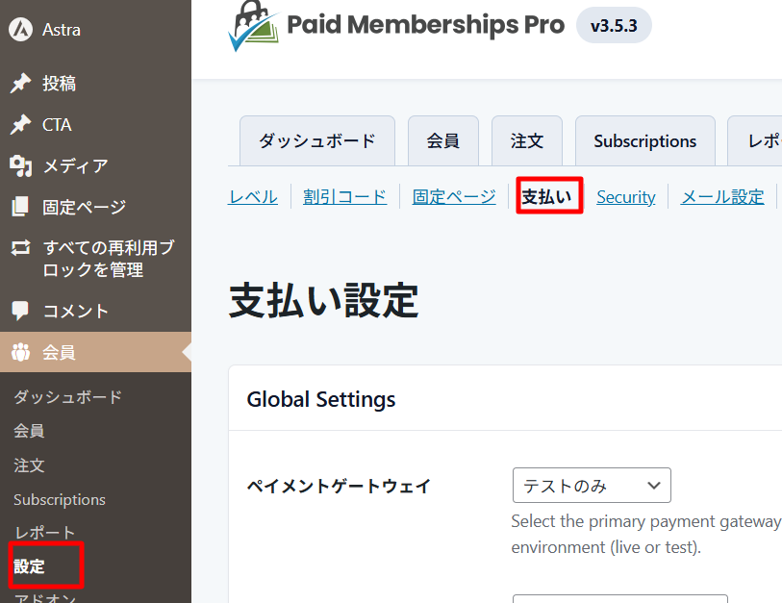Click the ペイメントゲートウェイ field label

click(x=339, y=486)
